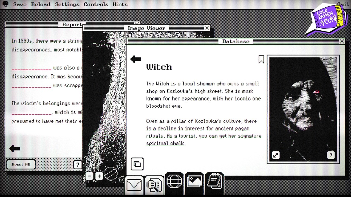Open the Controls menu
351x197 pixels.
click(96, 4)
